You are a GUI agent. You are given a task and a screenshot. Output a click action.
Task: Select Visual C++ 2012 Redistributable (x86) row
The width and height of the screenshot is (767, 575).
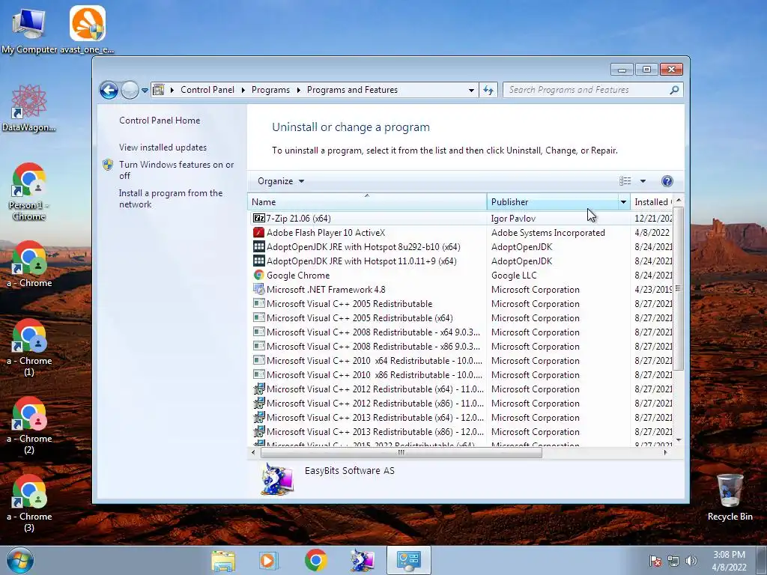coord(461,404)
